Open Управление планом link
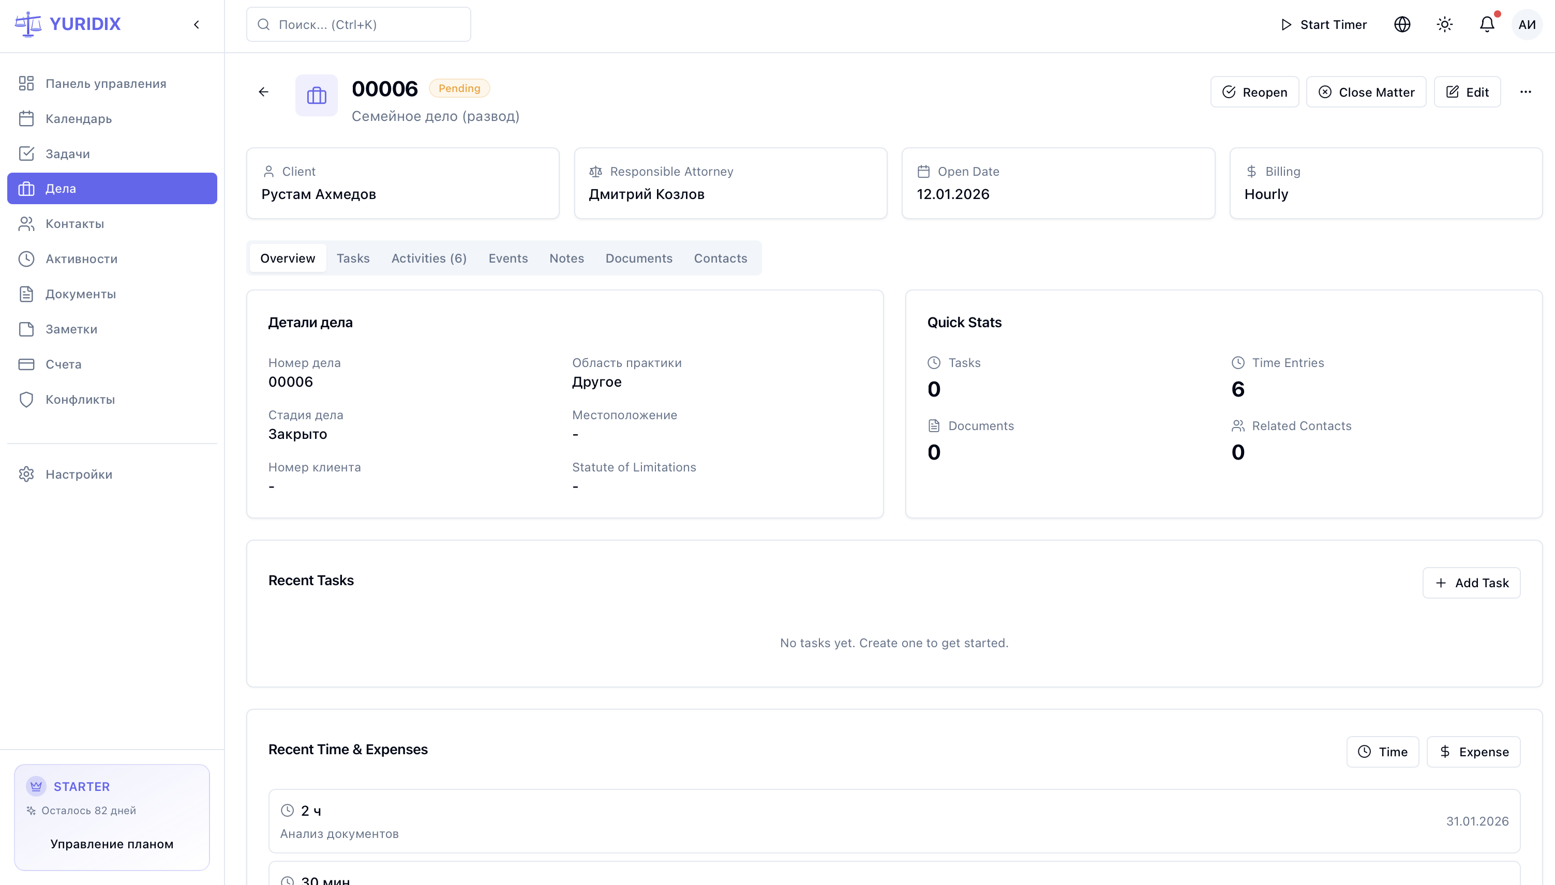This screenshot has height=885, width=1555. click(112, 844)
